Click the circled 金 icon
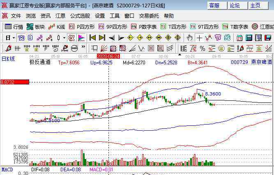The width and height of the screenshot is (274, 175). tap(221, 48)
